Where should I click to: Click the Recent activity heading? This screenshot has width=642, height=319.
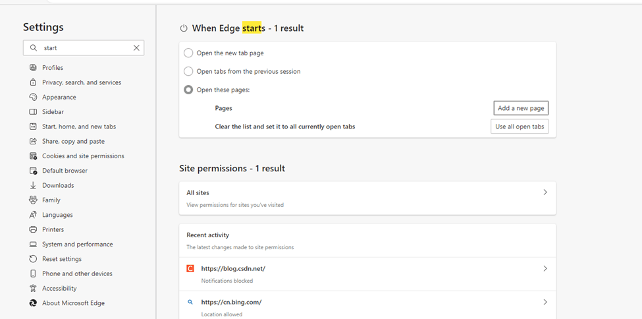207,235
